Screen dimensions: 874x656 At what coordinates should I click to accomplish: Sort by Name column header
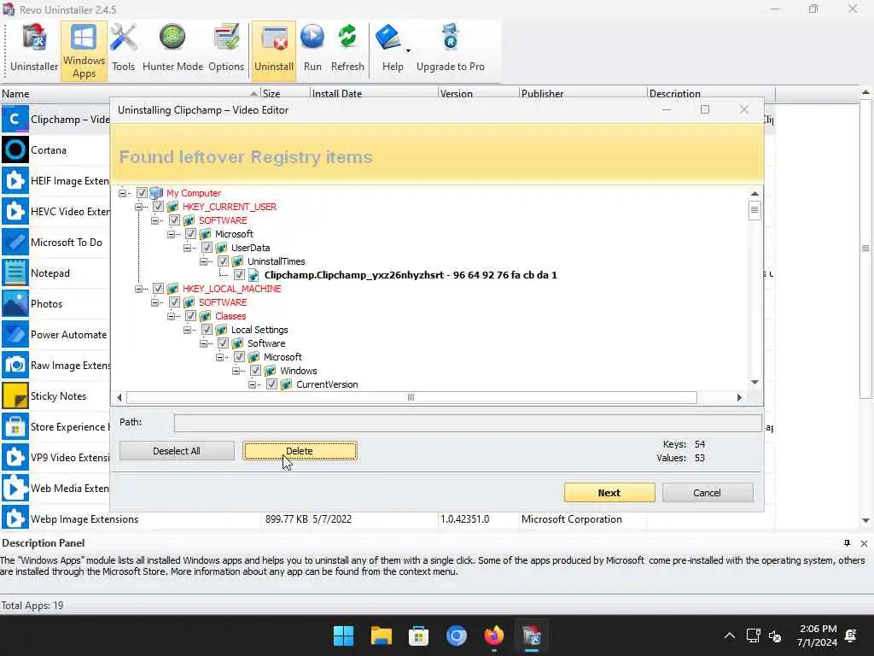click(131, 94)
